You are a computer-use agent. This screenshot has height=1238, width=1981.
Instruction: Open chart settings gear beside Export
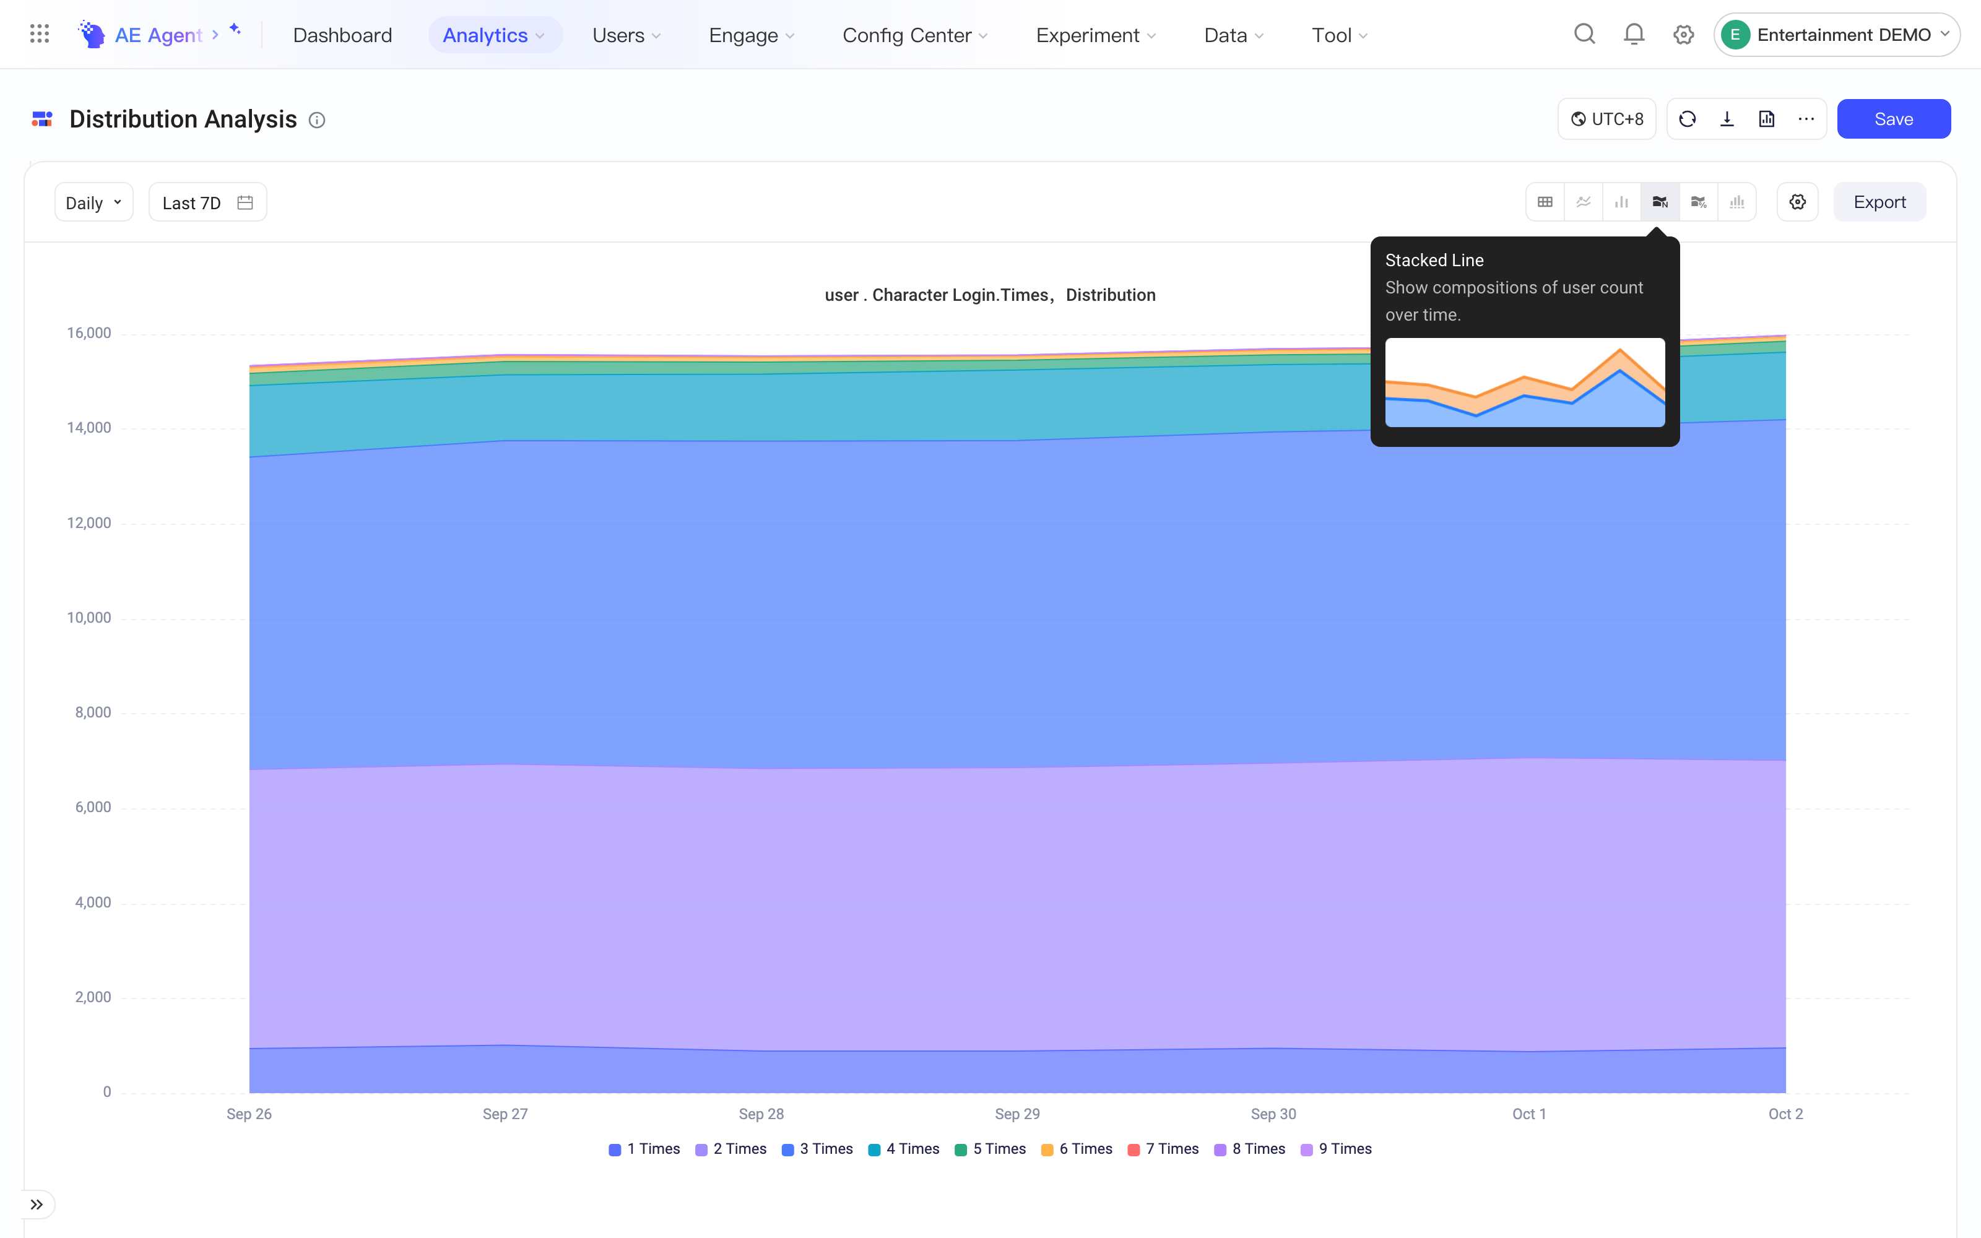1798,202
